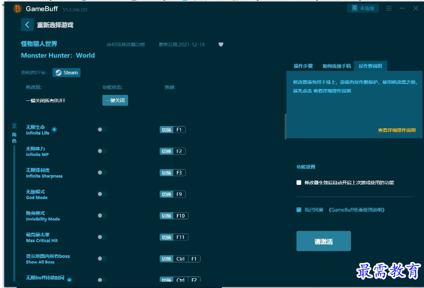Toggle Show All Boss switch
424x288 pixels.
pos(102,259)
